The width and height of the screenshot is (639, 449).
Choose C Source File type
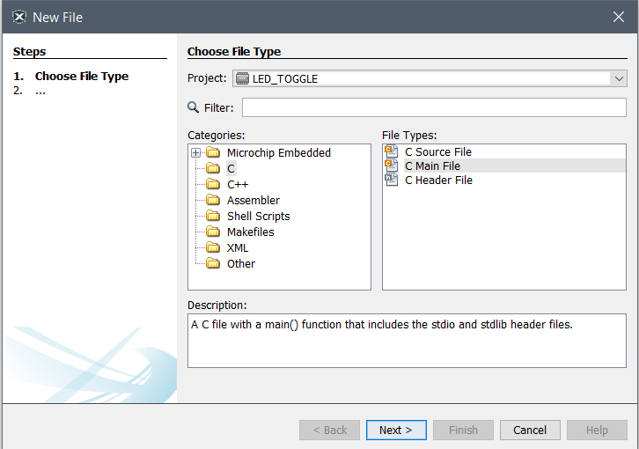pos(437,152)
